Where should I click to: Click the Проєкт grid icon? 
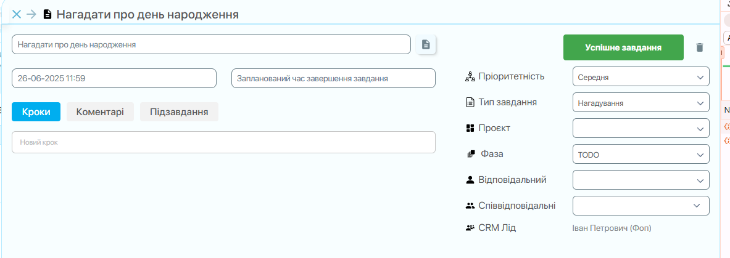pos(470,128)
